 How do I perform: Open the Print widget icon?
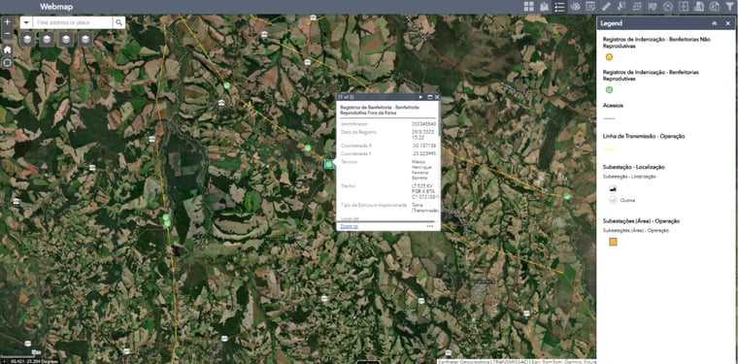[698, 7]
